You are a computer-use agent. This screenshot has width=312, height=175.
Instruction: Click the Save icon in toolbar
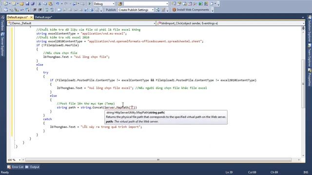pos(27,4)
